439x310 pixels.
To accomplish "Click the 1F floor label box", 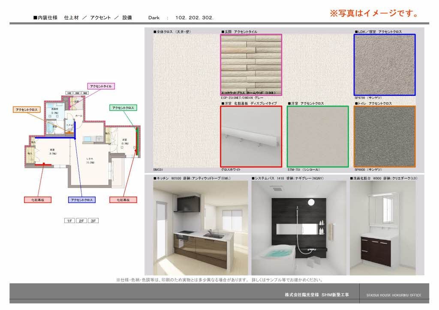I will click(69, 221).
